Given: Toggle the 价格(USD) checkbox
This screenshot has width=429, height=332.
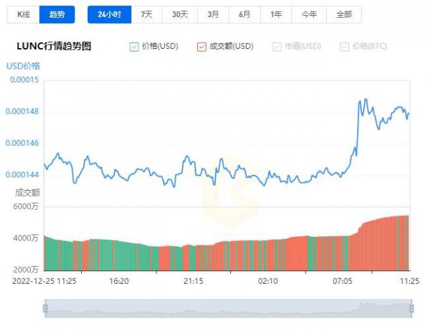Looking at the screenshot, I should pyautogui.click(x=134, y=47).
